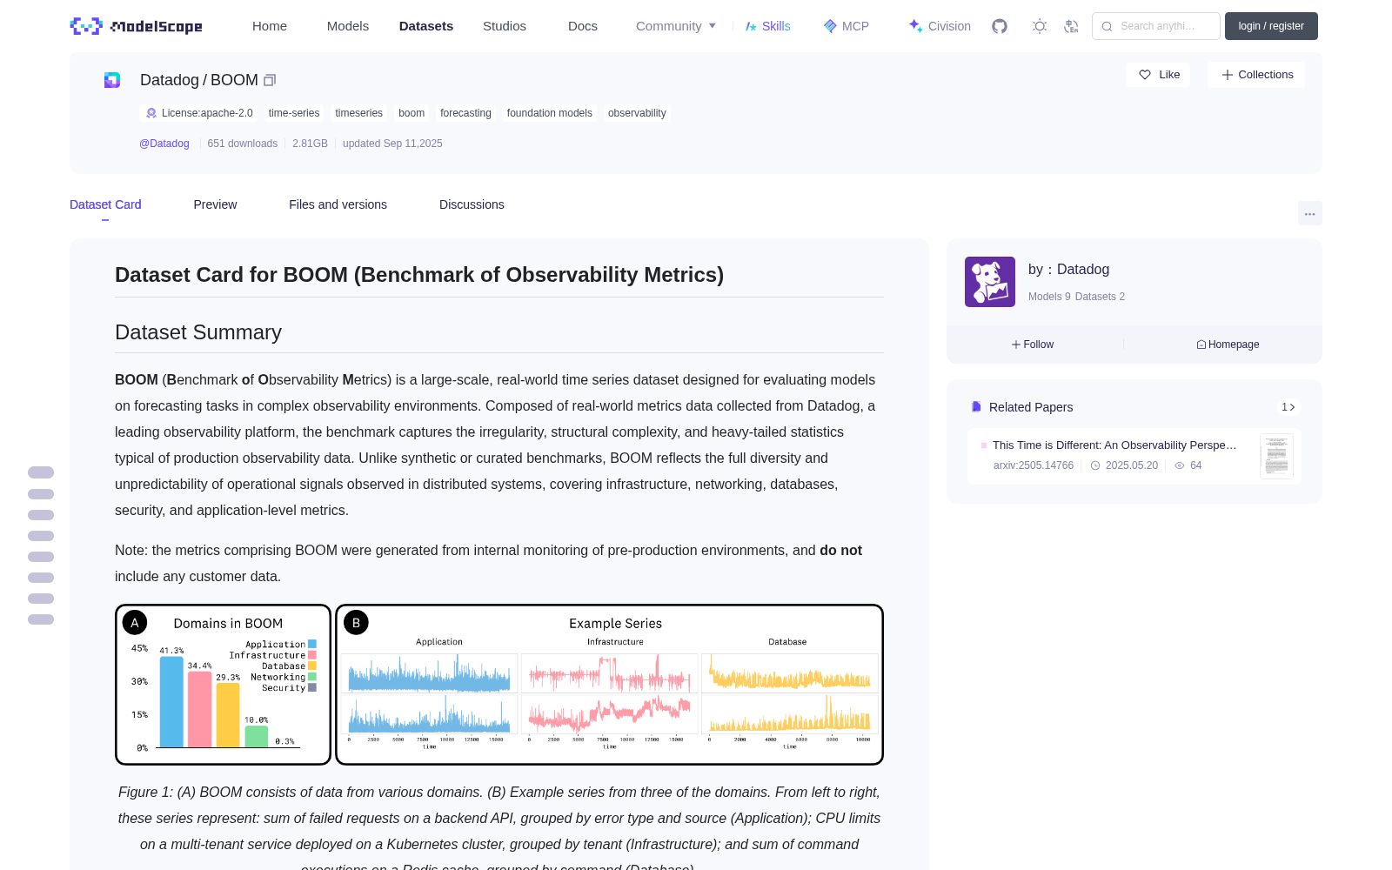This screenshot has height=870, width=1392.
Task: Click the related paper thumbnail preview
Action: coord(1276,456)
